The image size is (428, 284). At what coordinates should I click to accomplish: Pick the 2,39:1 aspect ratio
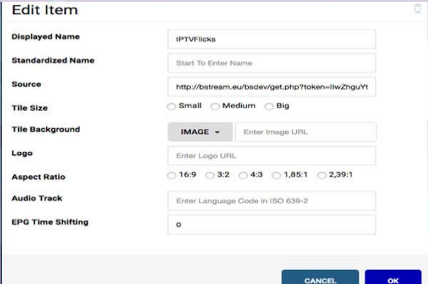[322, 175]
